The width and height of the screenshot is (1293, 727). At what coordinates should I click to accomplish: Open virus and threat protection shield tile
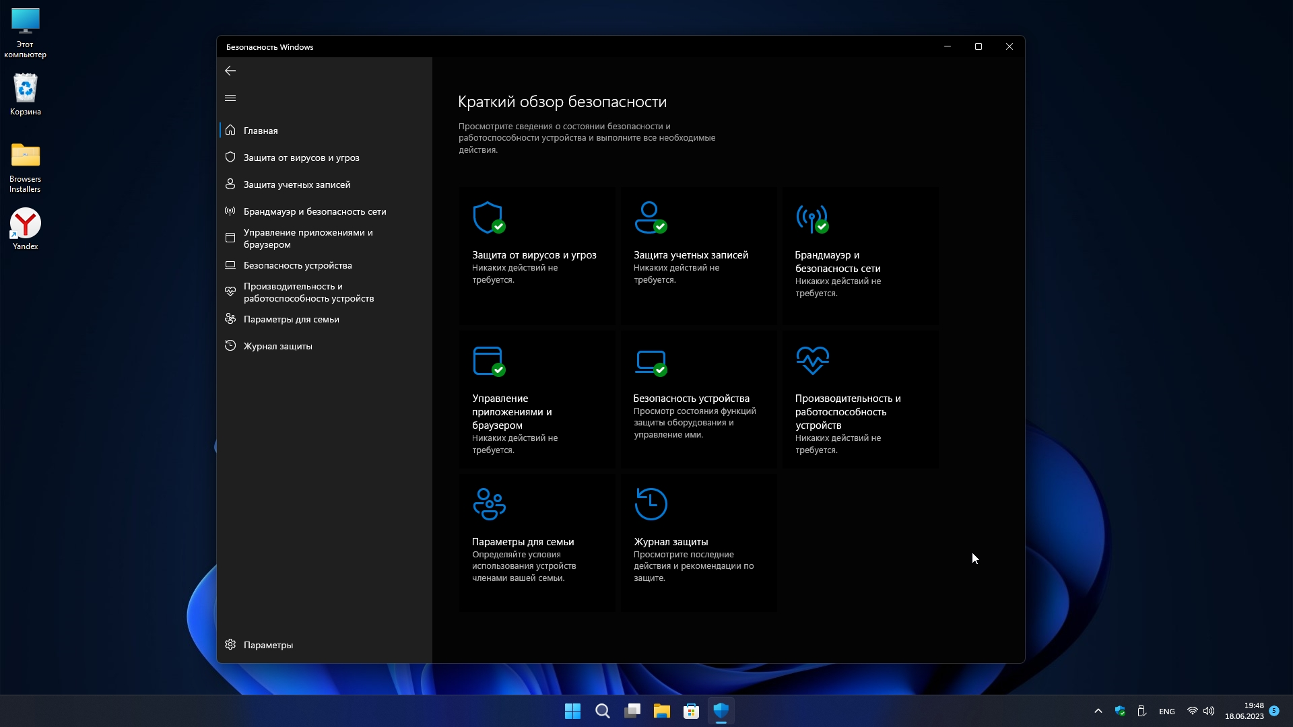click(x=489, y=217)
